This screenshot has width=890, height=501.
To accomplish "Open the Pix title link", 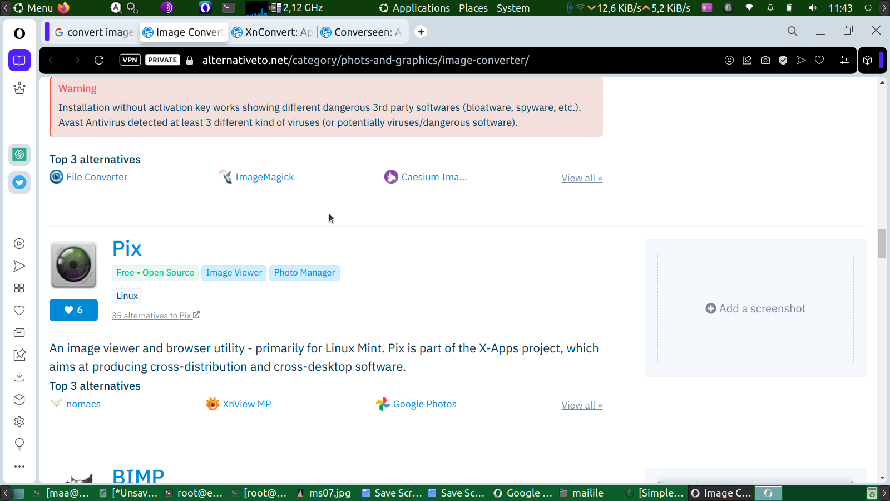I will tap(127, 248).
